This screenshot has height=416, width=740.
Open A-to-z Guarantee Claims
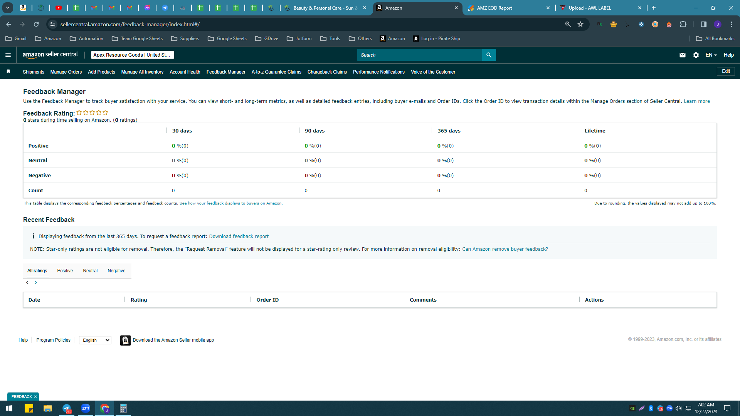pos(276,72)
